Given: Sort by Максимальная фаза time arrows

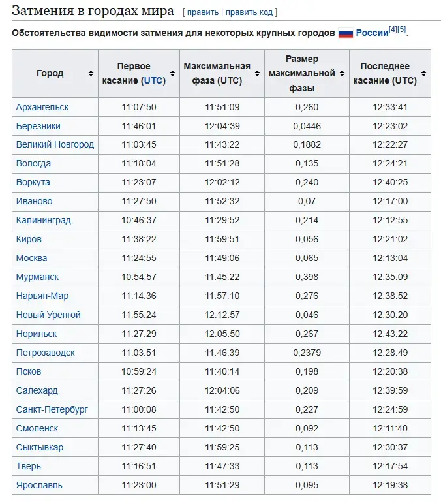Looking at the screenshot, I should point(257,74).
